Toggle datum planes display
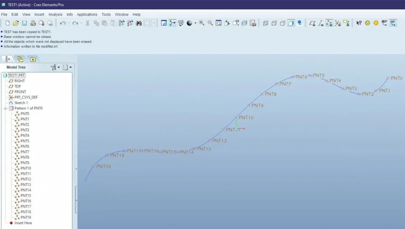 coord(312,23)
